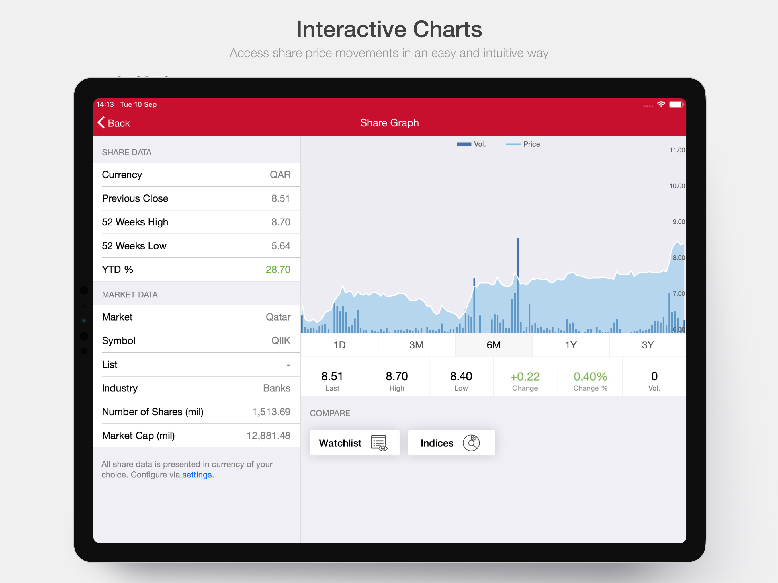Open the Indices comparison
Viewport: 778px width, 583px height.
coord(451,443)
